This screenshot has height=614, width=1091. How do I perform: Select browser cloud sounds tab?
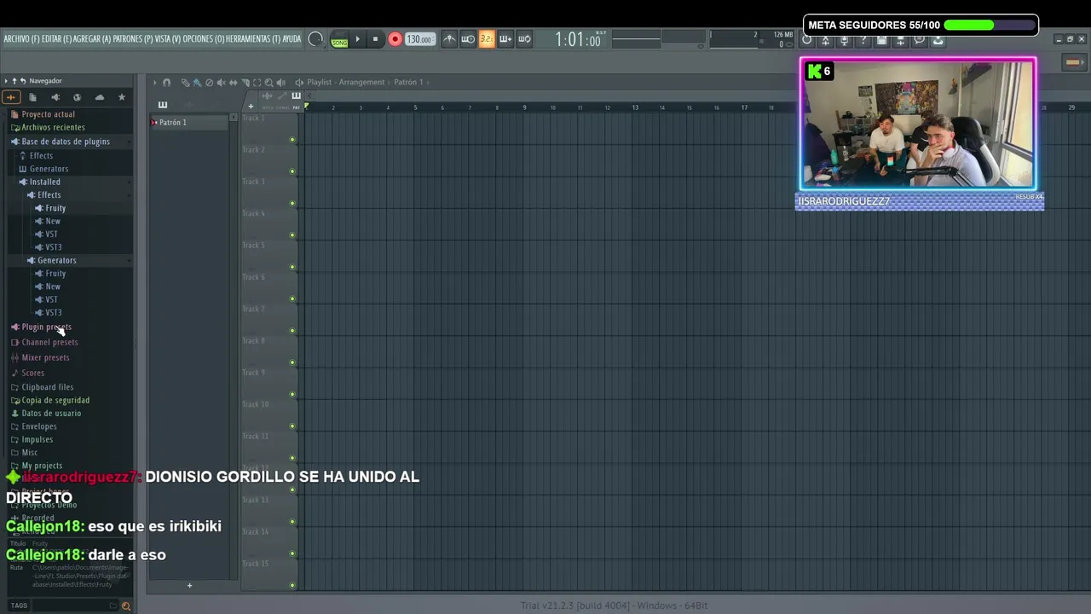(99, 97)
